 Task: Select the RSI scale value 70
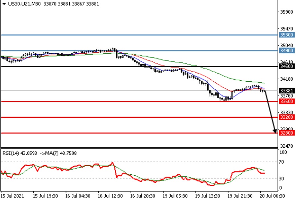(281, 162)
